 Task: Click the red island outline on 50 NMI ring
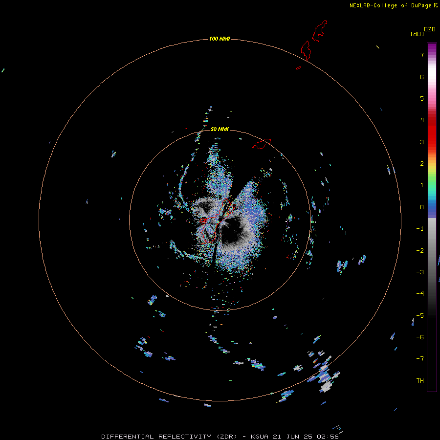point(262,144)
